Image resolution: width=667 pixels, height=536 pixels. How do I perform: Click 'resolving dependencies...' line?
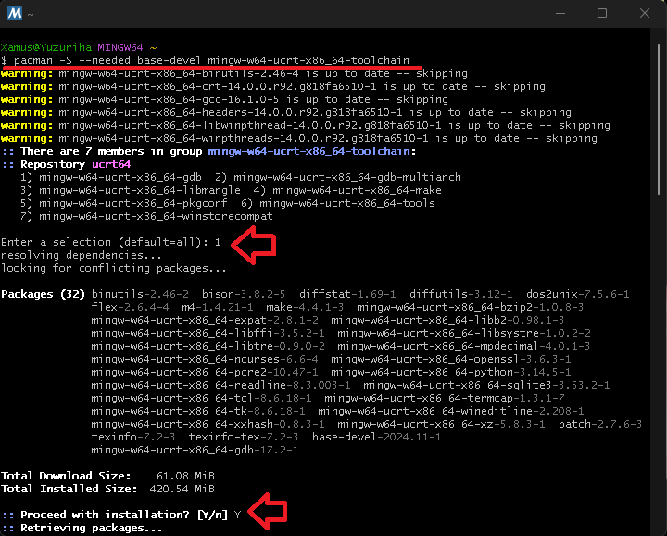[82, 255]
